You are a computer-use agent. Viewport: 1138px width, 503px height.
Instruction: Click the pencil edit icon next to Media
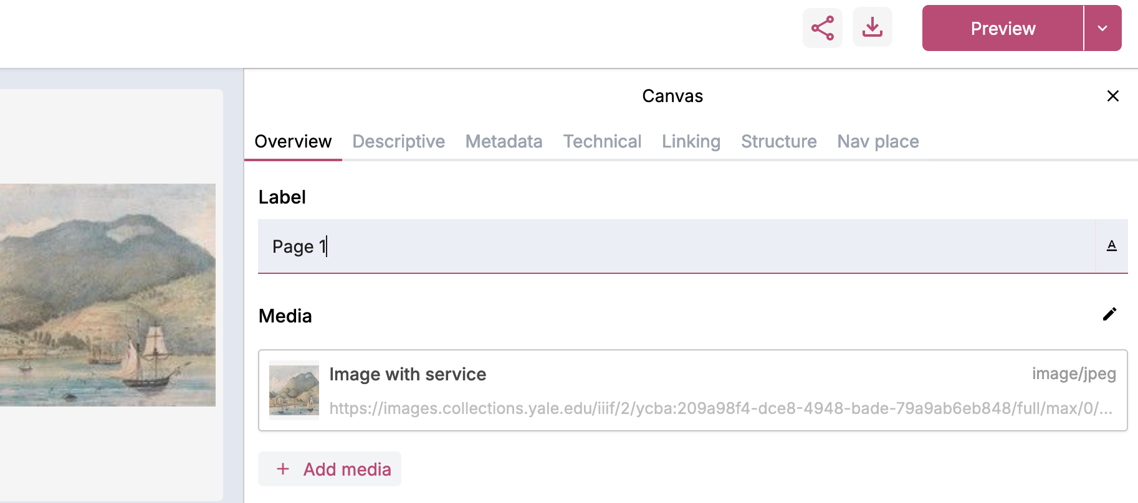(x=1109, y=314)
